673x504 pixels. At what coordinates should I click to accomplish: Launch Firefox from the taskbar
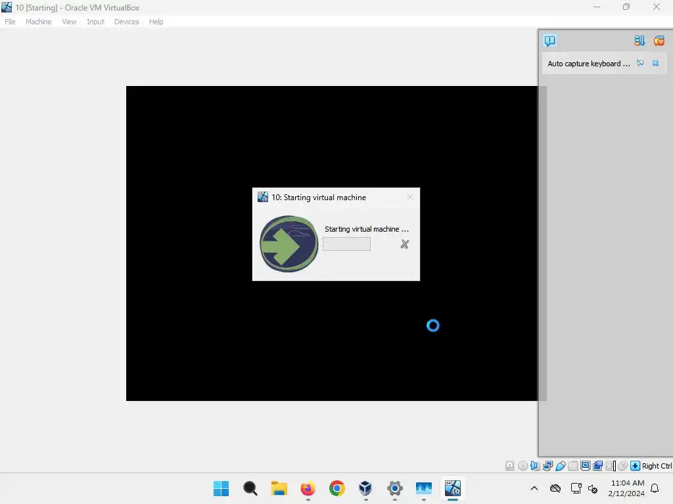(x=308, y=488)
